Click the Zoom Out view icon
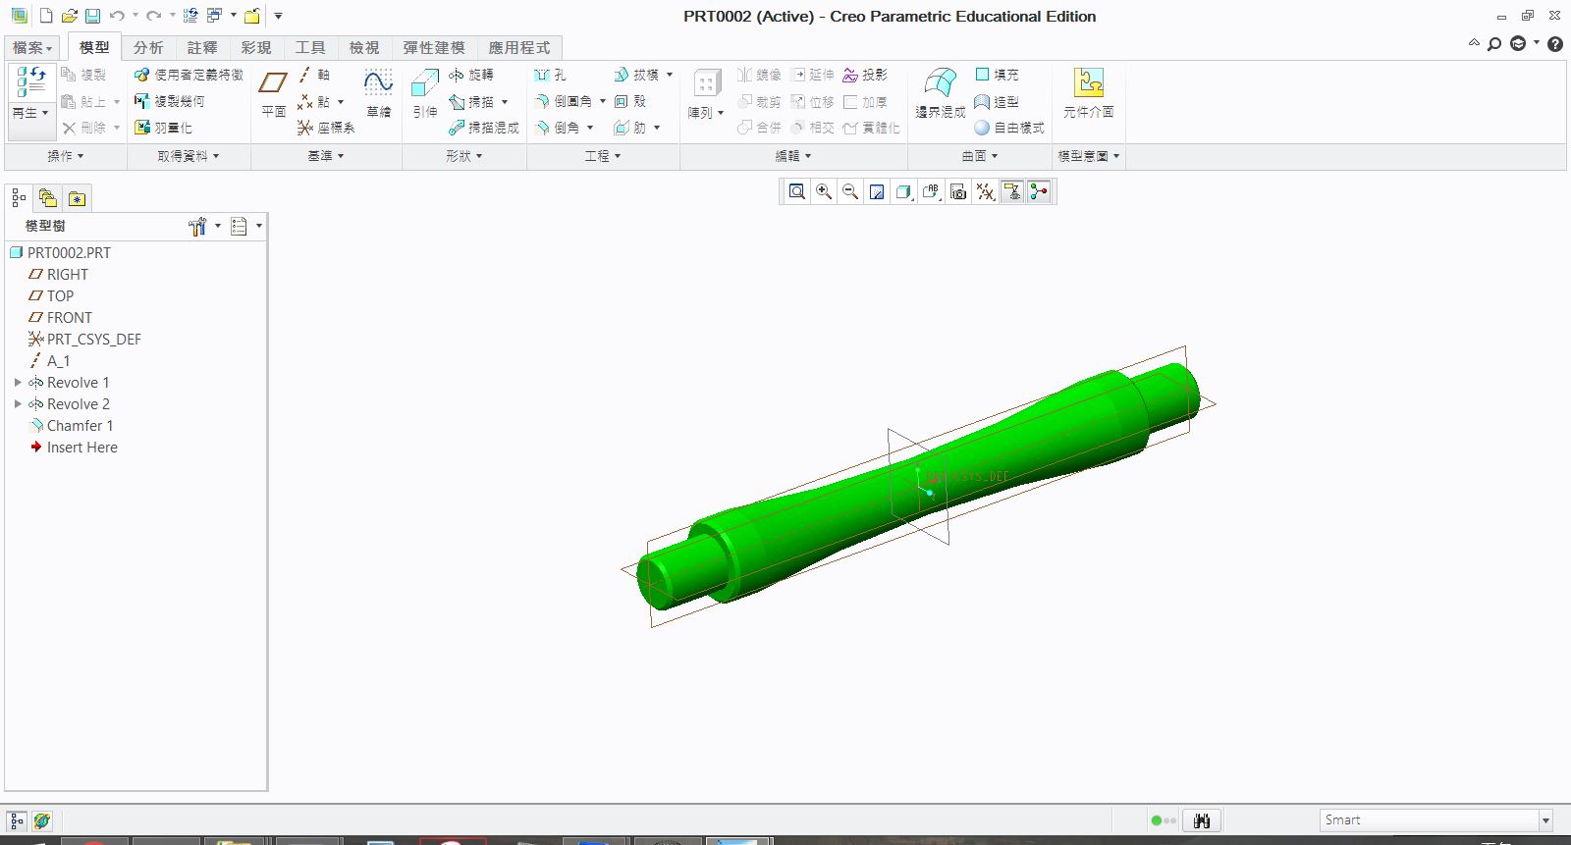This screenshot has width=1571, height=845. pos(850,191)
